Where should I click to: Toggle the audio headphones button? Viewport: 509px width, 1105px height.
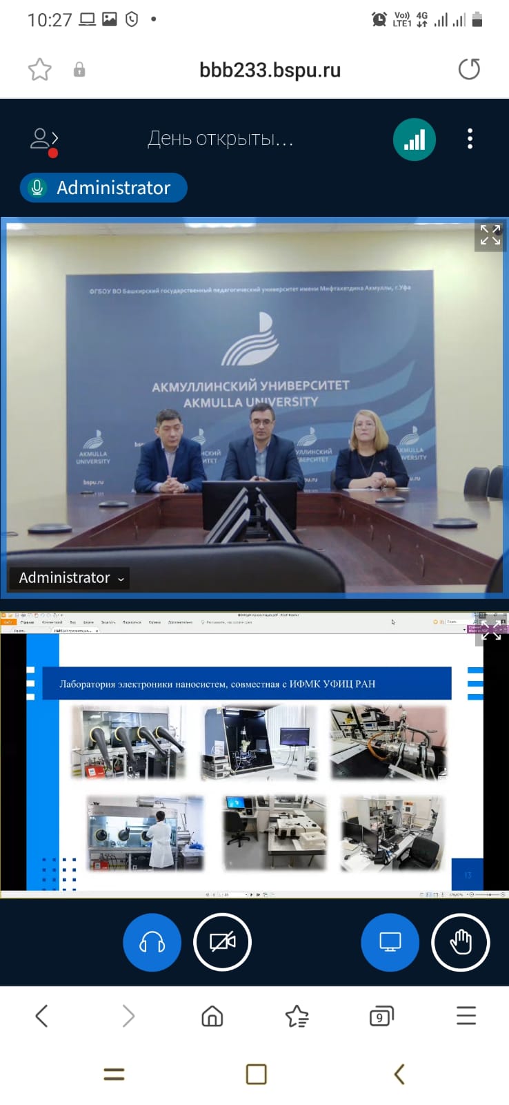click(x=152, y=942)
